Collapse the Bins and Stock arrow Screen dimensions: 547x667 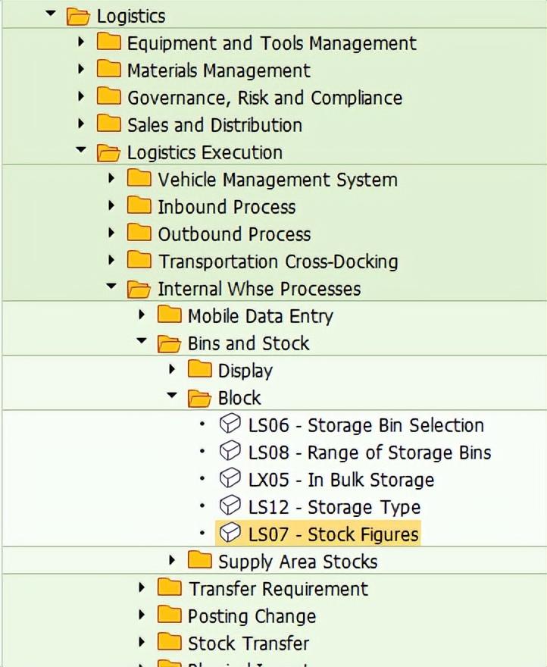(x=142, y=342)
